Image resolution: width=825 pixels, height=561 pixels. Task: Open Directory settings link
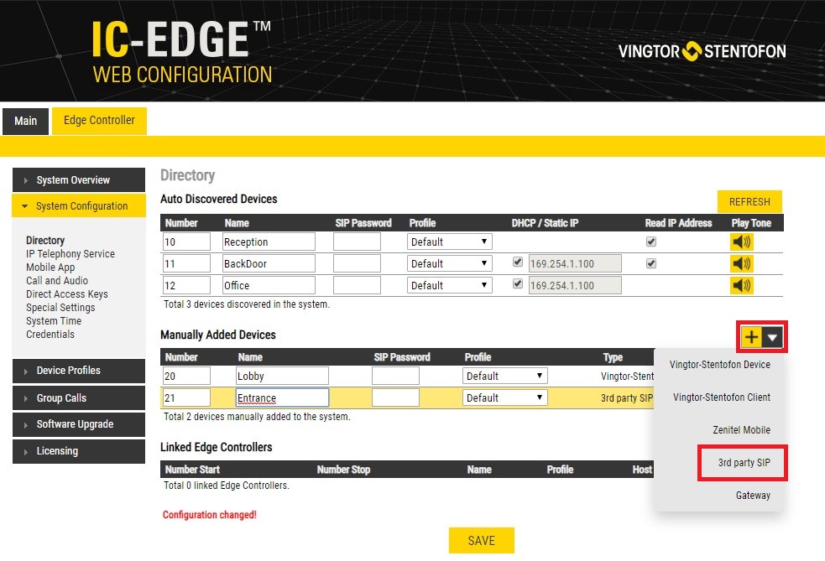pos(45,241)
